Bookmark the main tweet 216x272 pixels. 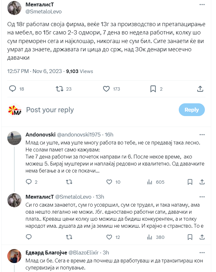153,89
